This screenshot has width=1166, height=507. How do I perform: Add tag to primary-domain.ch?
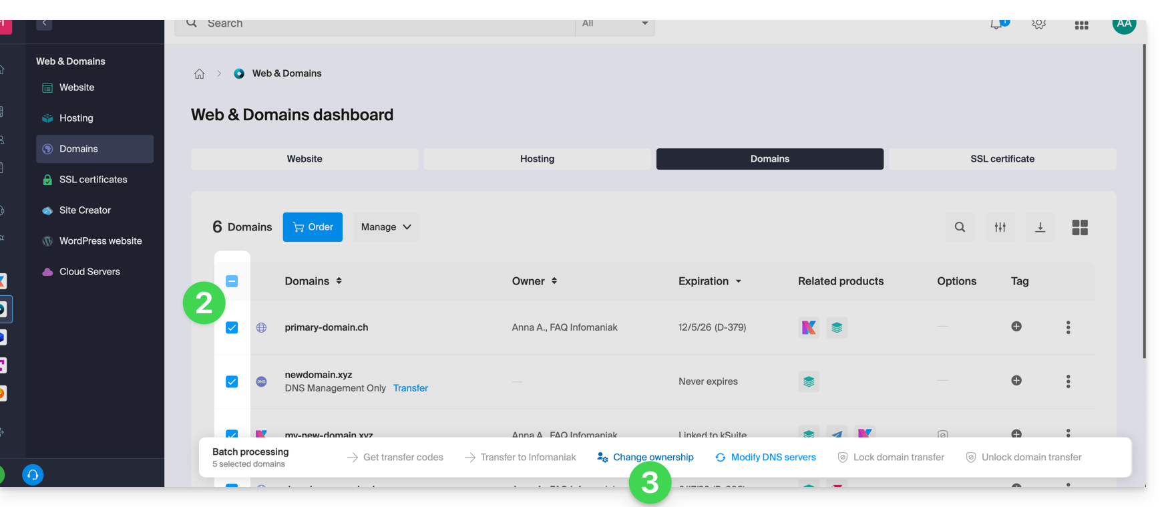[1016, 327]
